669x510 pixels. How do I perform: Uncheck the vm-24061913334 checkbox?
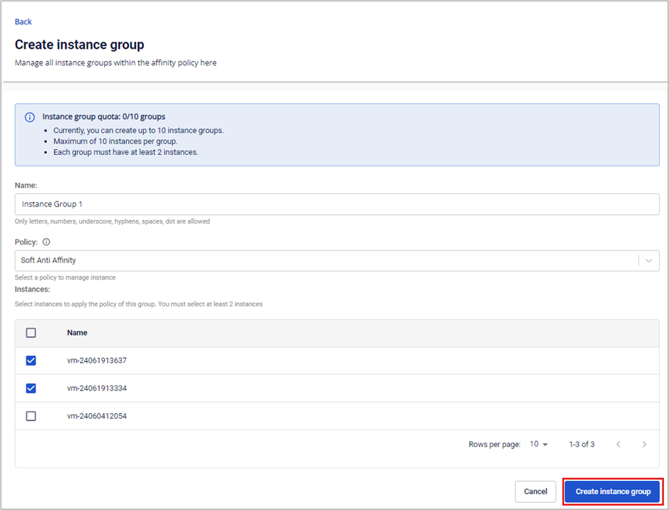(x=30, y=388)
